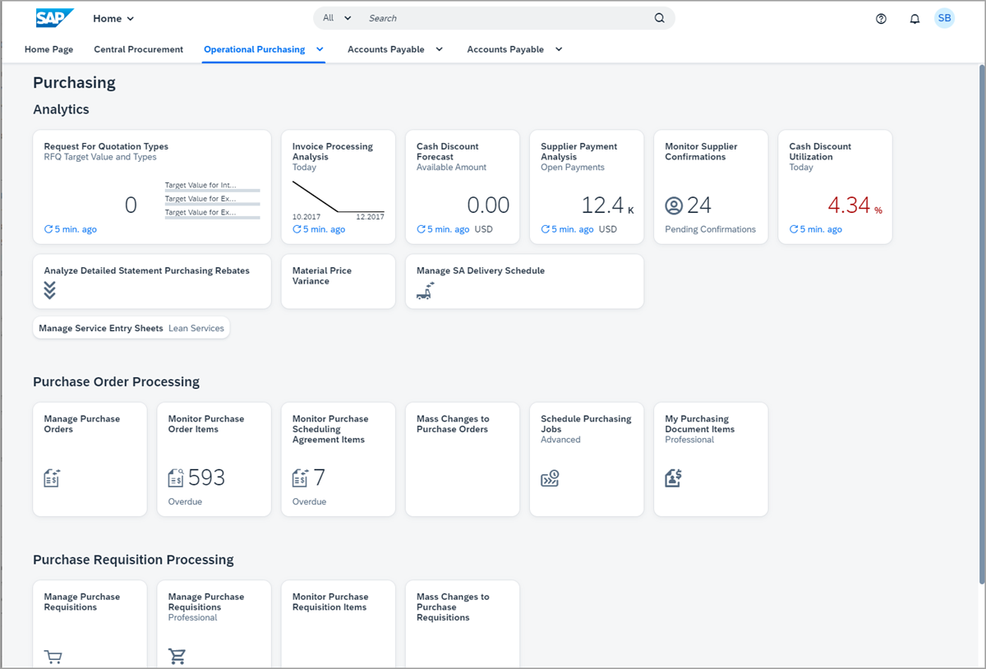Click the Analyze Detailed Statement Rebates chevrons icon

(50, 289)
